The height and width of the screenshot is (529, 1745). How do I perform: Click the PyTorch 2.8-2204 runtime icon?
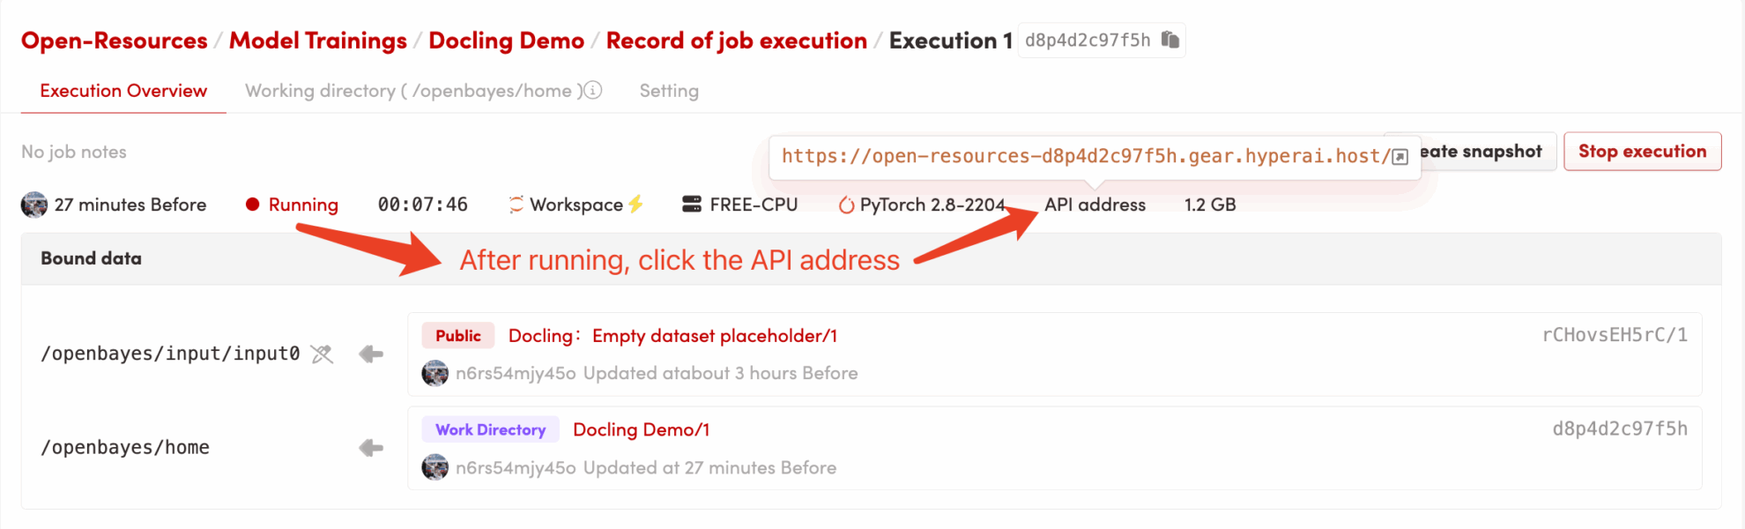(x=846, y=205)
